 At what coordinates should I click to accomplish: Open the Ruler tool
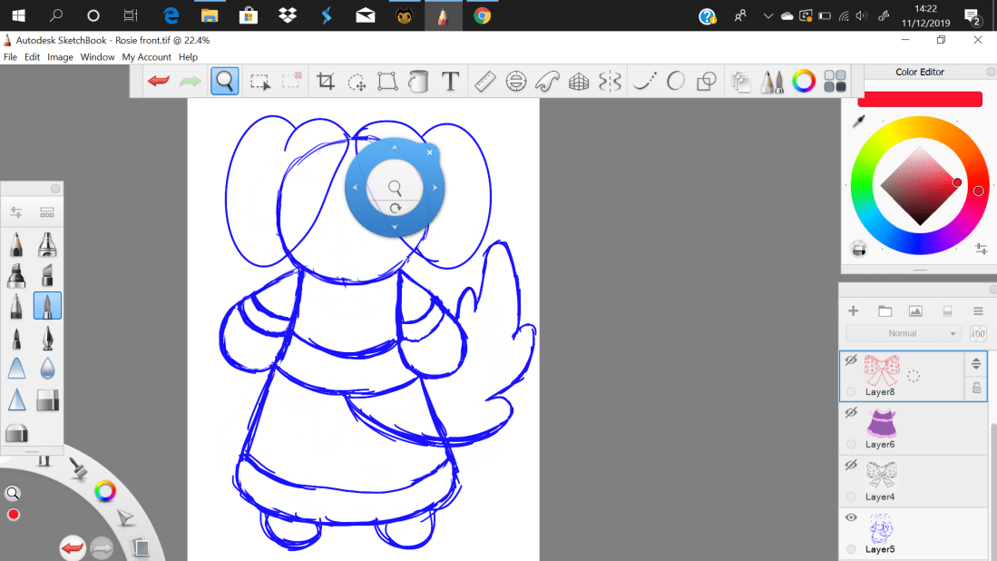click(x=484, y=82)
